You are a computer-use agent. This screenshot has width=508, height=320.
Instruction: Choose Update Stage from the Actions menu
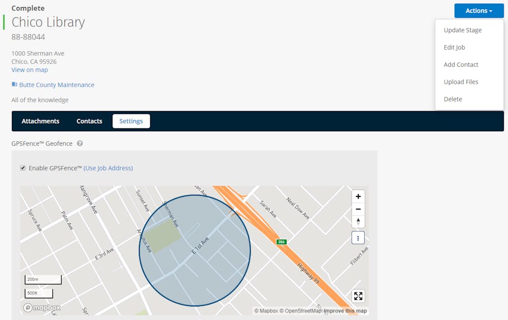463,30
